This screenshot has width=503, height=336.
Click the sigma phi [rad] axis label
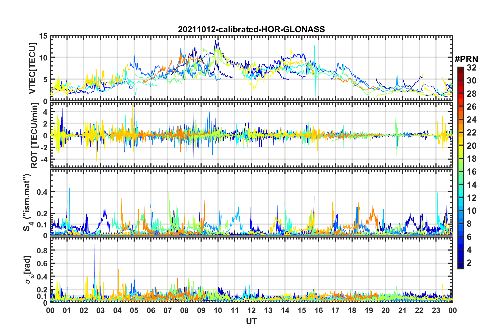(x=29, y=270)
